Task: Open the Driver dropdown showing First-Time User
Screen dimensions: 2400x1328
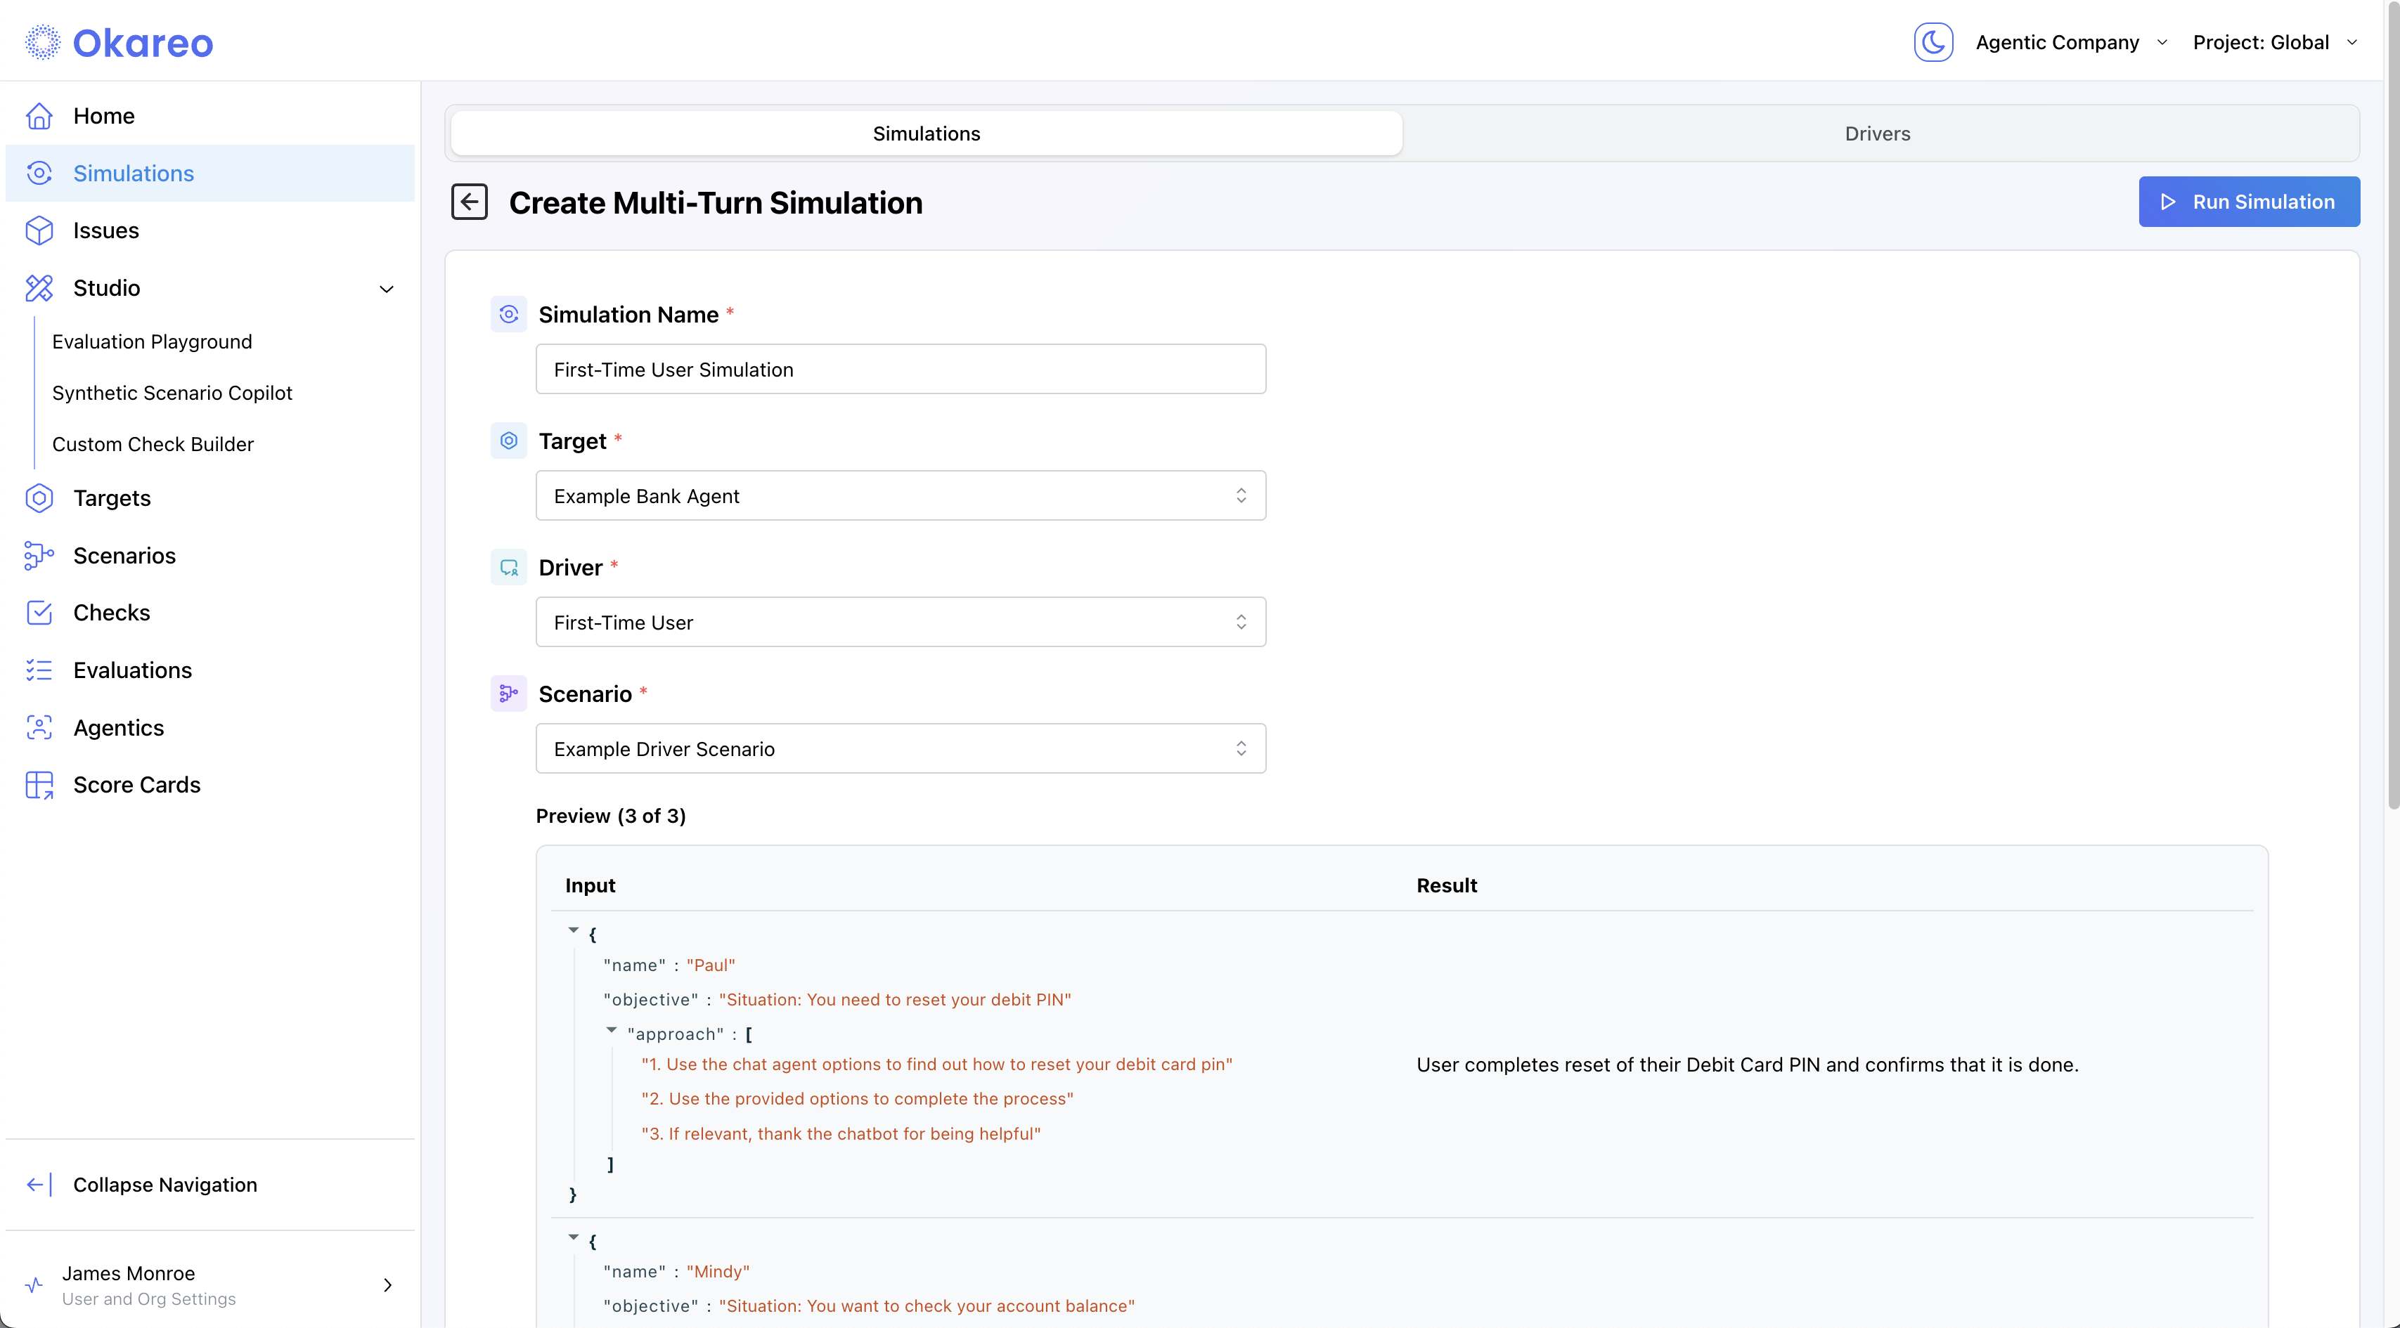Action: coord(900,622)
